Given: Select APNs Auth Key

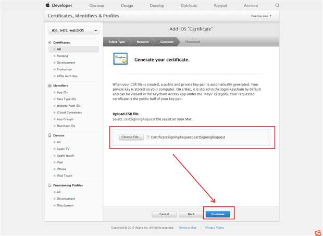Looking at the screenshot, I should coord(67,76).
